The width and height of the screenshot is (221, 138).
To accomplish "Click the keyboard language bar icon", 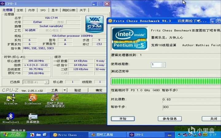I will pyautogui.click(x=169, y=135).
